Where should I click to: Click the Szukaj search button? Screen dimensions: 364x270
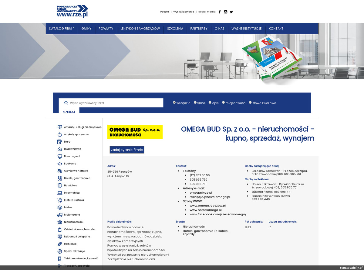[x=69, y=112]
